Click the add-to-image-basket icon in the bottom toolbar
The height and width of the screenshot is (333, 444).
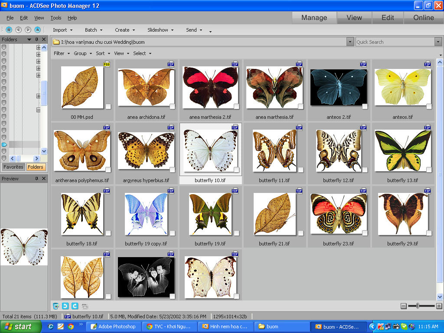[56, 306]
